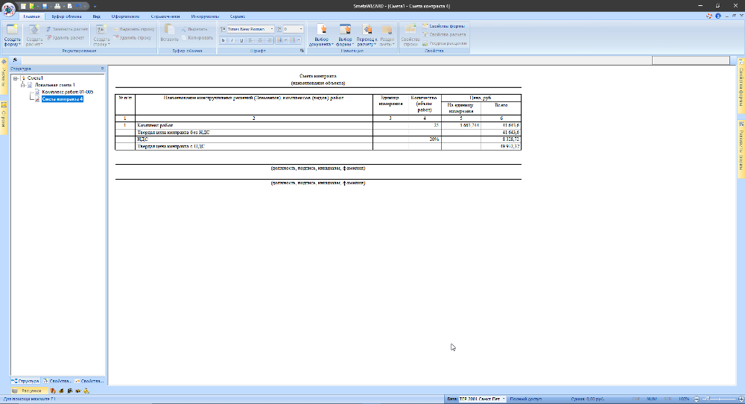Switch to Структура bottom panel tab

25,381
